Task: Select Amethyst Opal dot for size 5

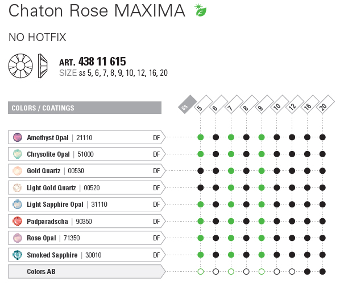Action: coord(201,137)
